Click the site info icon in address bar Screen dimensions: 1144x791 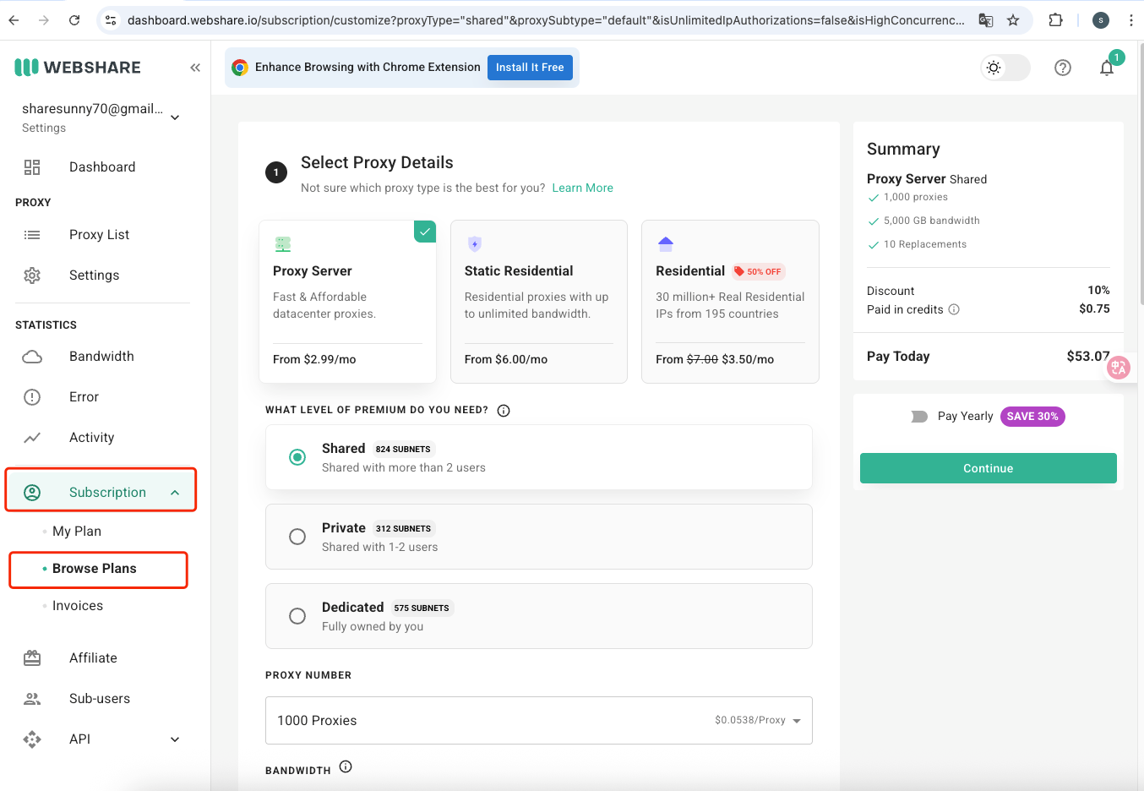tap(111, 20)
